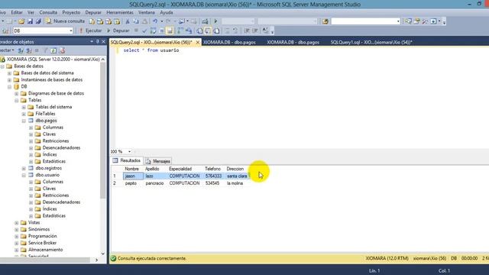489x275 pixels.
Task: Click the Undo arrow icon
Action: pos(155,21)
